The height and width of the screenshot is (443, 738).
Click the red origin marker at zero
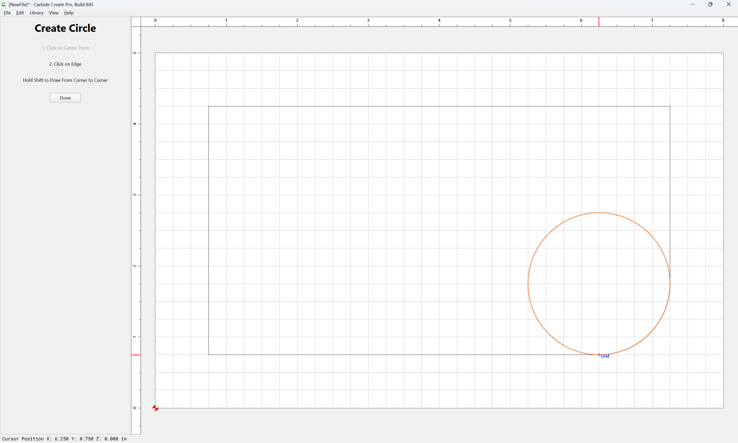(x=155, y=408)
